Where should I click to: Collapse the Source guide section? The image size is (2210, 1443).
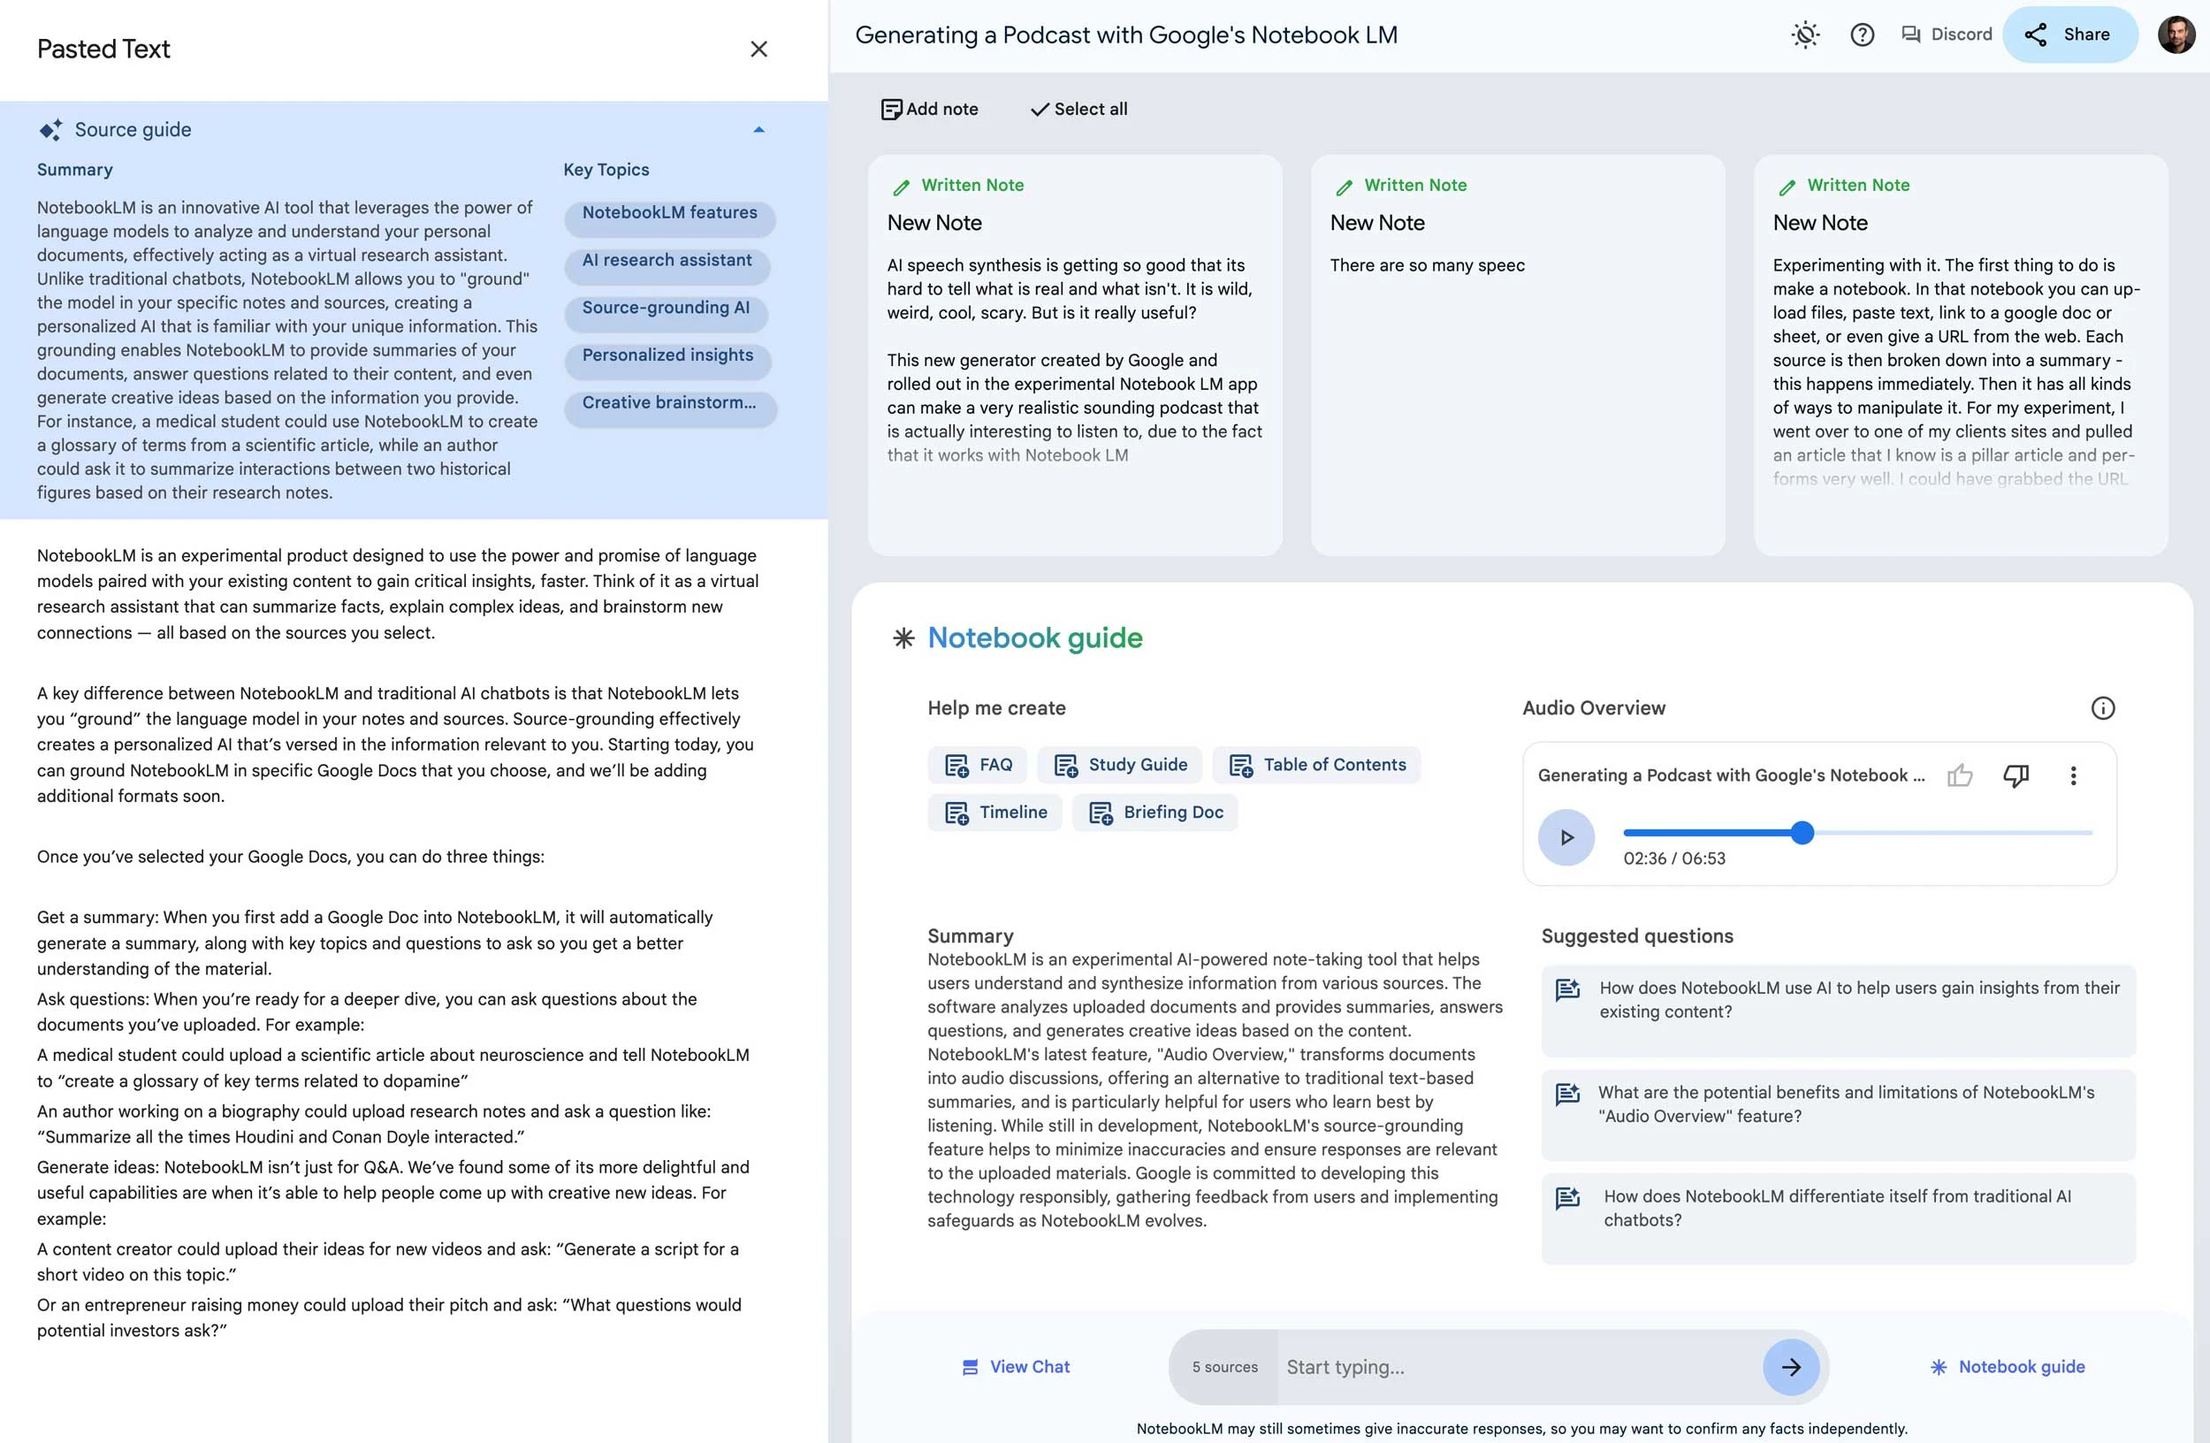point(758,130)
